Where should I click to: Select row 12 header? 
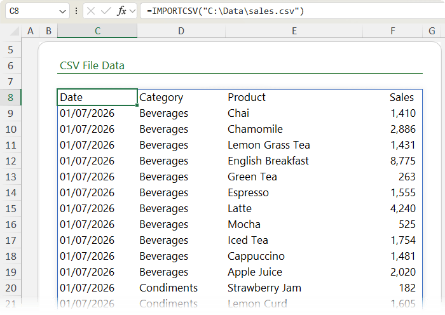[x=11, y=161]
